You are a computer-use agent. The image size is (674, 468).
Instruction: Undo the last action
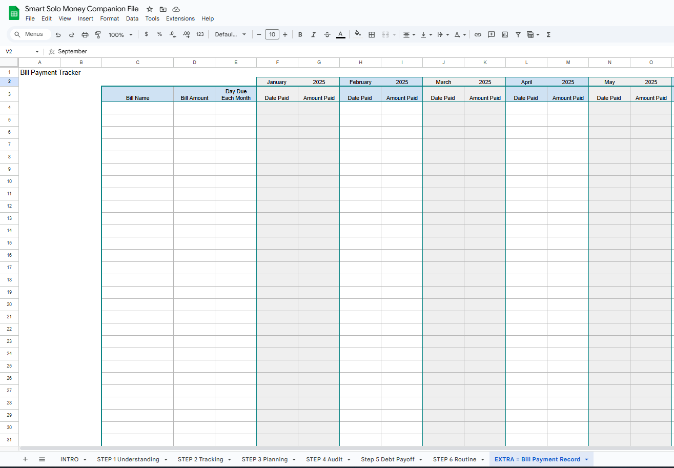pyautogui.click(x=58, y=34)
